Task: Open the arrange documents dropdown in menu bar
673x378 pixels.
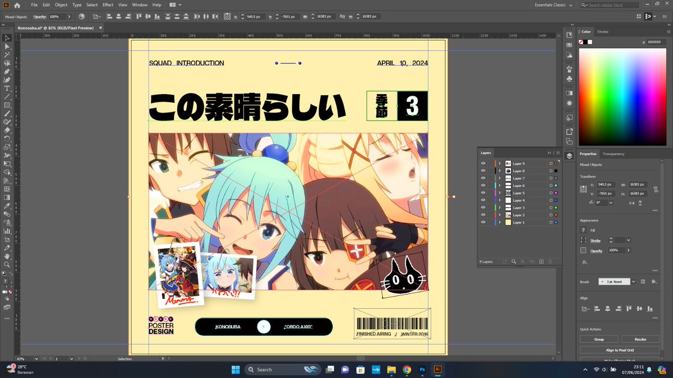Action: coord(175,4)
